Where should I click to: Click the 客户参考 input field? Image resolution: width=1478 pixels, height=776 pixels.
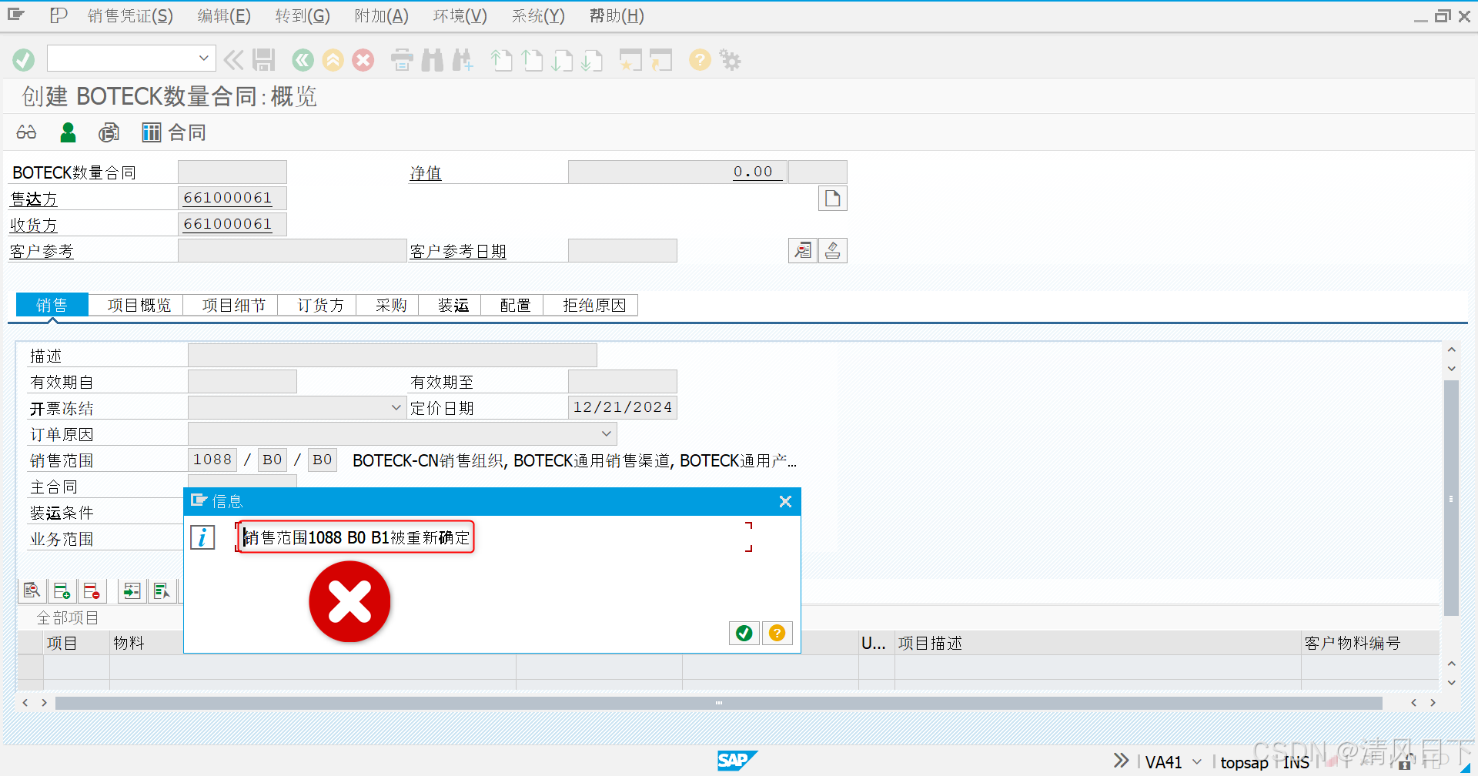click(x=292, y=250)
